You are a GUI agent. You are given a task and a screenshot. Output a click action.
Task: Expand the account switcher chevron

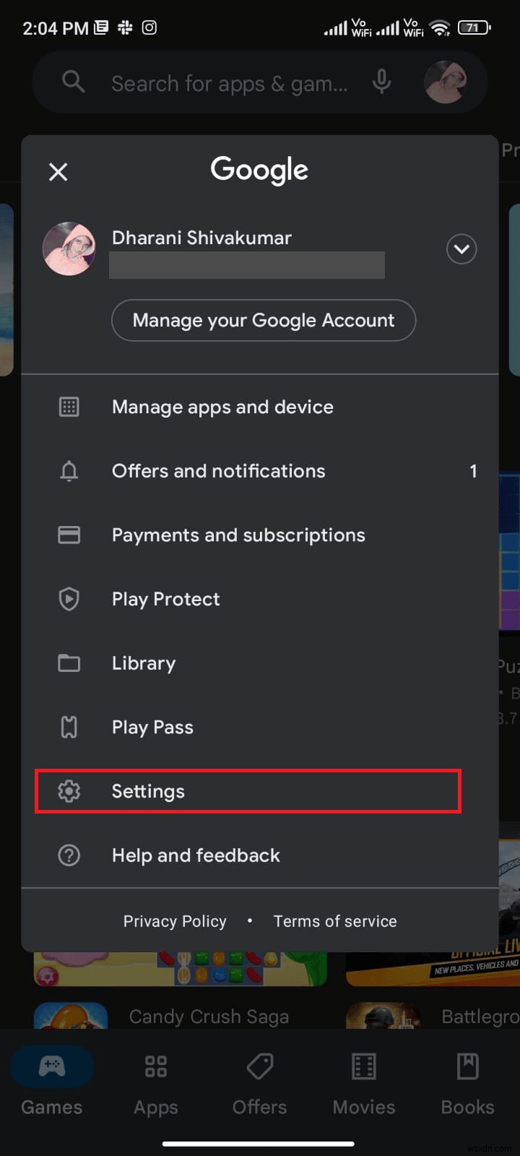pyautogui.click(x=461, y=249)
